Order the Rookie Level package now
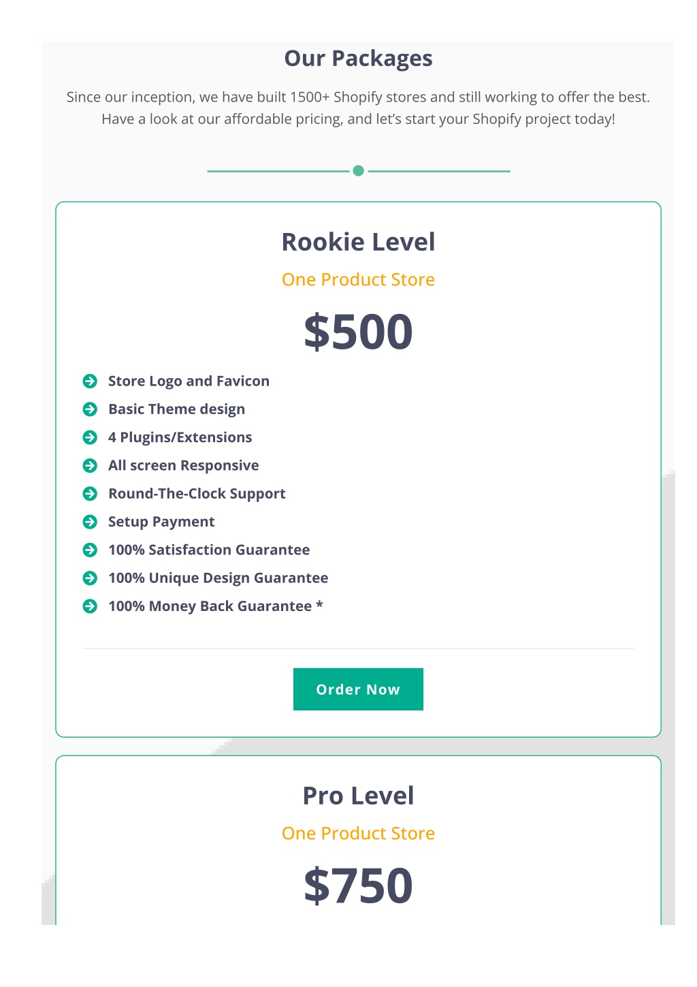The height and width of the screenshot is (987, 697). click(x=358, y=689)
